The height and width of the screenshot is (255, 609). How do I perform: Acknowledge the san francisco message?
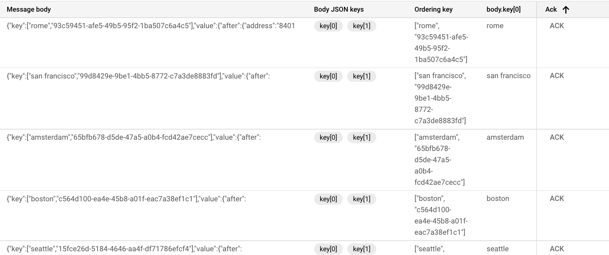tap(557, 75)
